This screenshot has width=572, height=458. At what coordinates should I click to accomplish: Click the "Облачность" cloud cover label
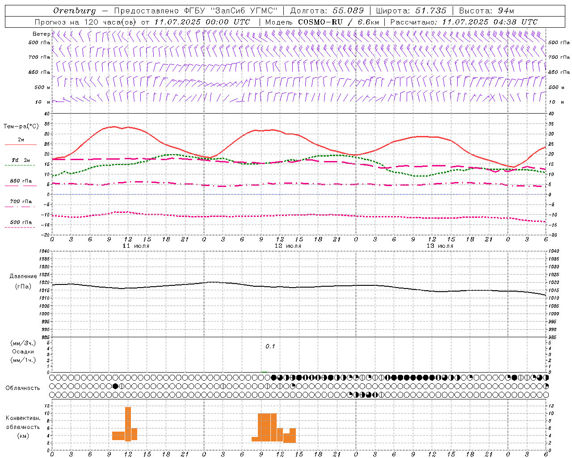(x=23, y=388)
